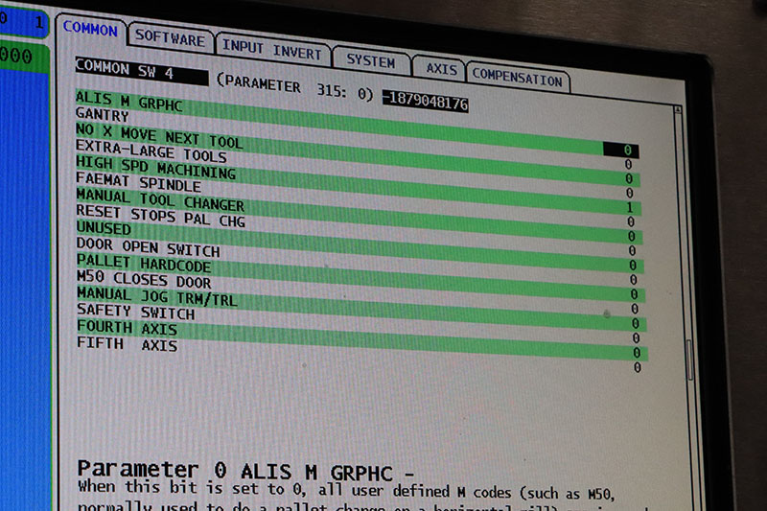
Task: Click the scrollbar up arrow at list top
Action: click(x=678, y=109)
